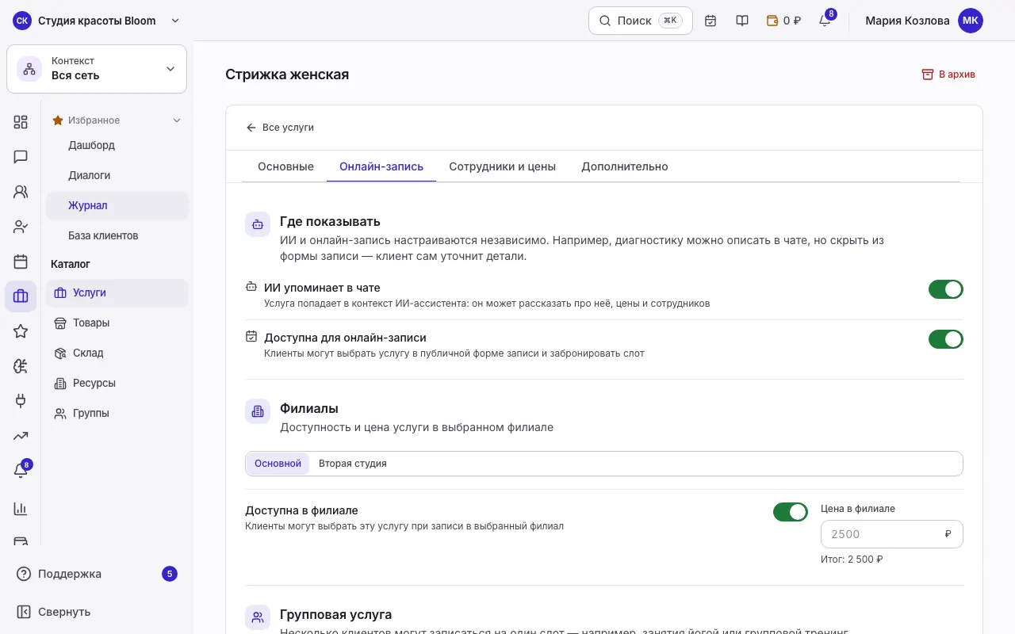Disable the 'Доступна для онлайн-записи' switch
1015x634 pixels.
point(946,339)
